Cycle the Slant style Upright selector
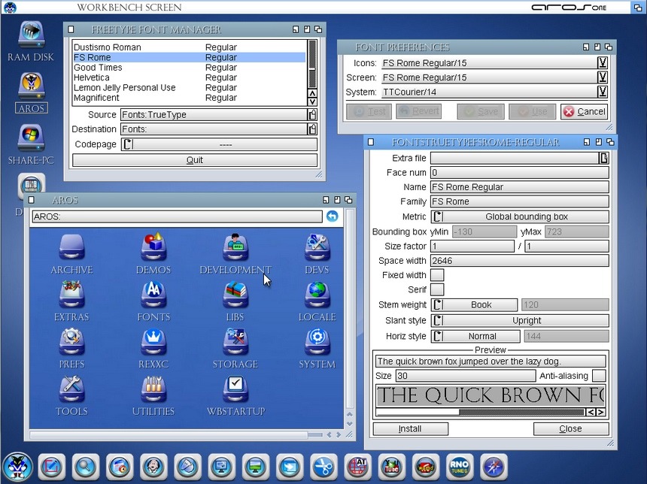Viewport: 647px width, 484px height. (520, 320)
